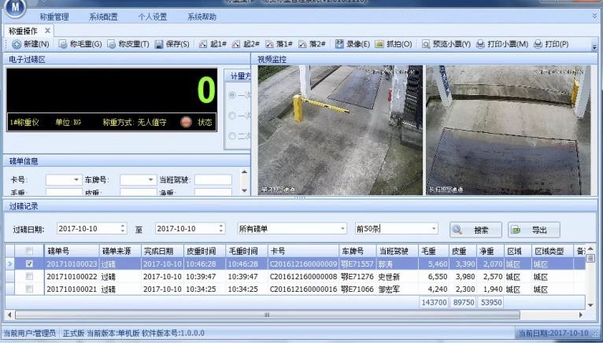Viewport: 603px width, 343px height.
Task: Click the 称皮重(T) tare weight icon
Action: [111, 45]
